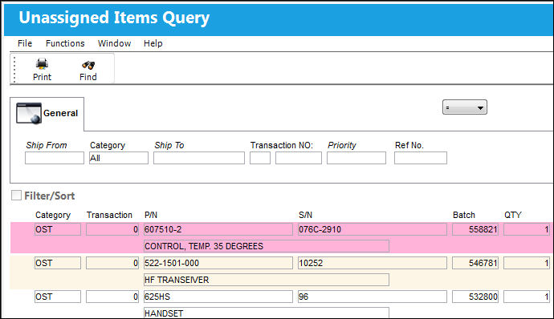The height and width of the screenshot is (319, 554).
Task: Select P/N cell 625HS
Action: 218,297
